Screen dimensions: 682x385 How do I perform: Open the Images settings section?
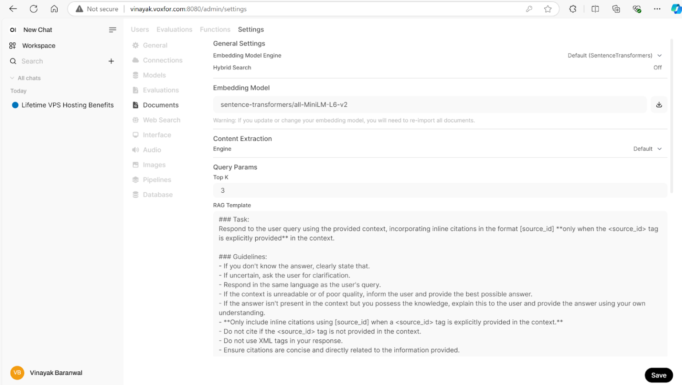[x=154, y=164]
